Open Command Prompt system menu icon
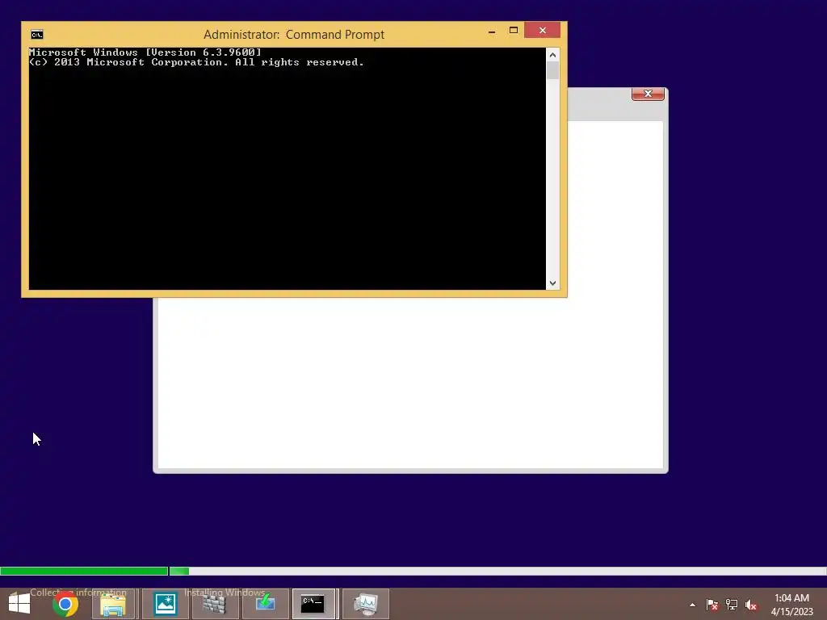This screenshot has height=620, width=827. point(37,35)
